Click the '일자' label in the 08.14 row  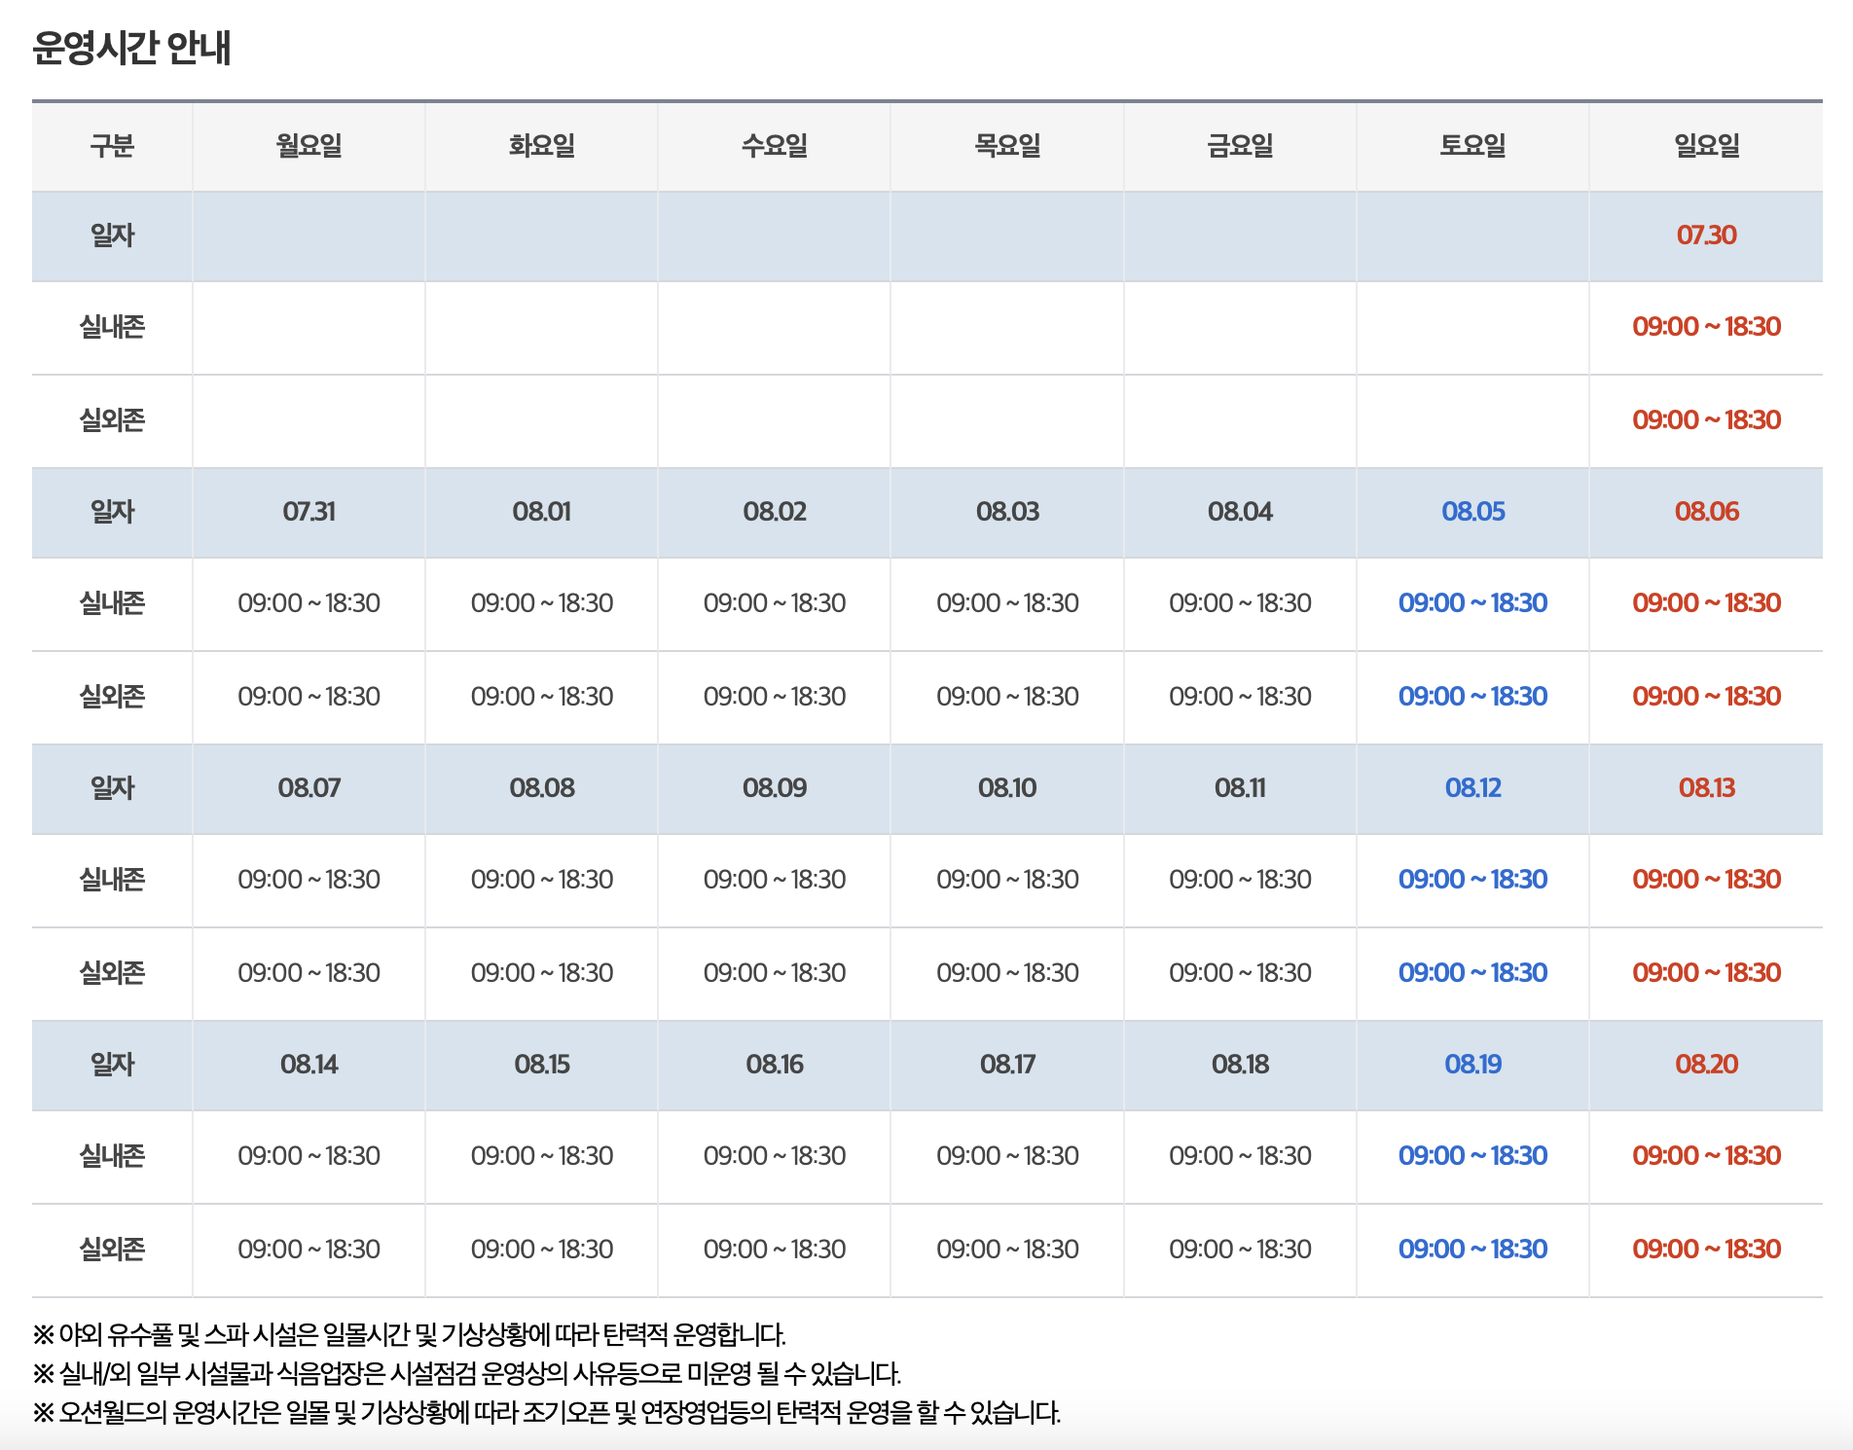112,1065
